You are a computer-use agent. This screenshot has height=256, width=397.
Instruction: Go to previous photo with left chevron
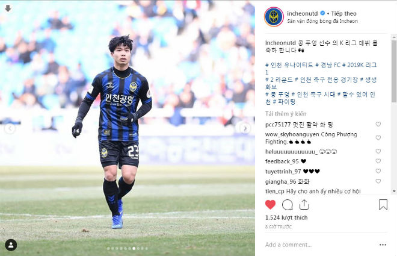coord(10,129)
